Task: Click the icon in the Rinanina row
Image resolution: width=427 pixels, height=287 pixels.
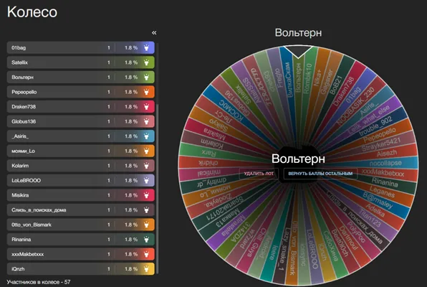Action: coord(146,239)
